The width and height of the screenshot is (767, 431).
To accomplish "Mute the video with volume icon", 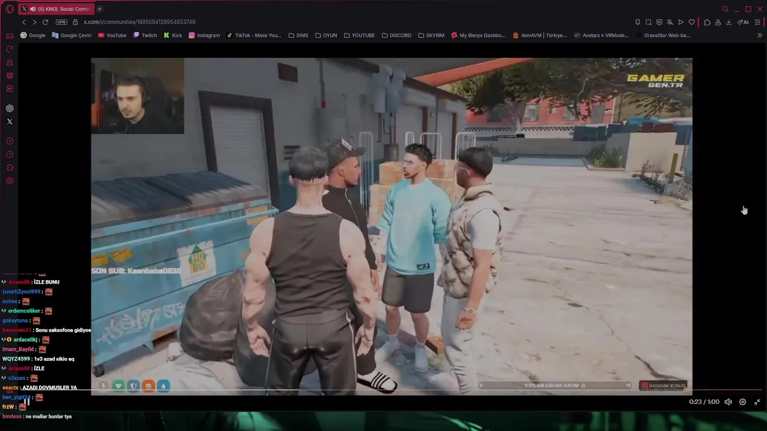I will tap(728, 402).
